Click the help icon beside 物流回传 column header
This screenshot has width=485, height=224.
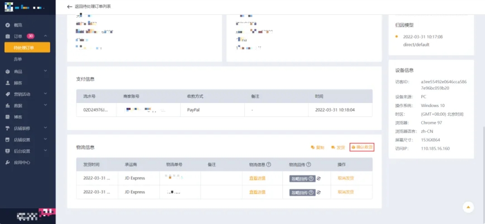309,165
